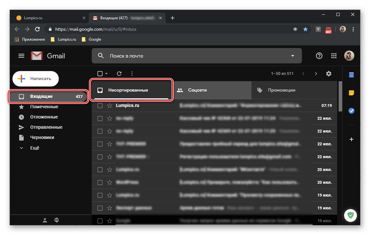
Task: Open the Google apps grid menu
Action: [x=334, y=56]
